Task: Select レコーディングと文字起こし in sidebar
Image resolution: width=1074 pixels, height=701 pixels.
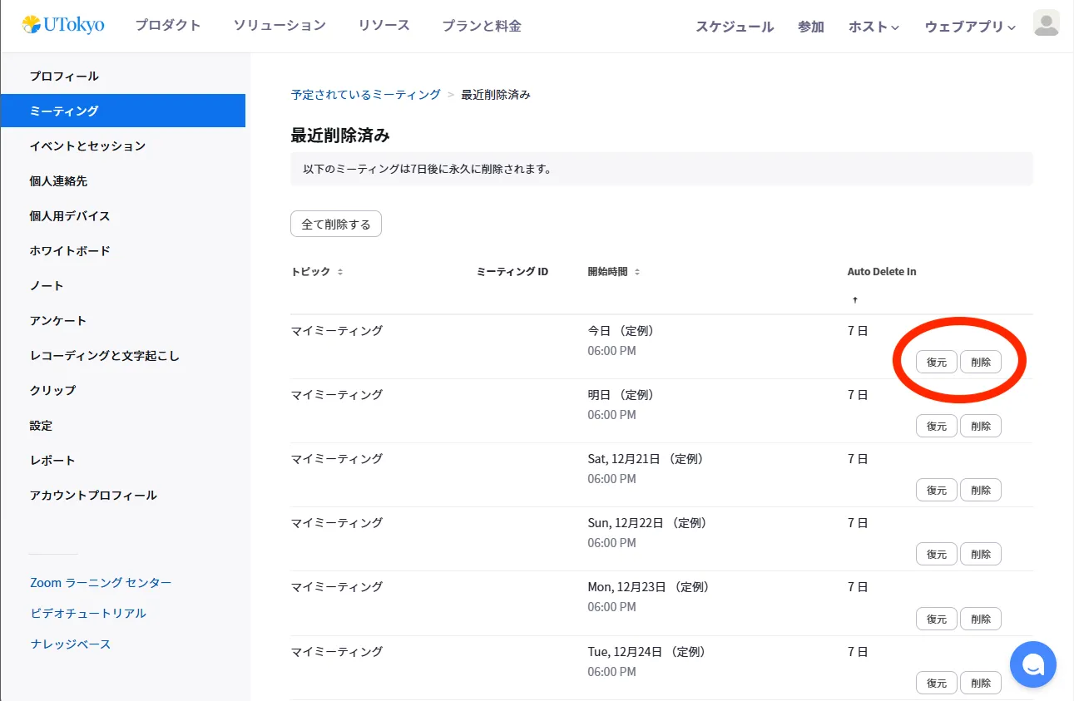Action: pyautogui.click(x=105, y=355)
